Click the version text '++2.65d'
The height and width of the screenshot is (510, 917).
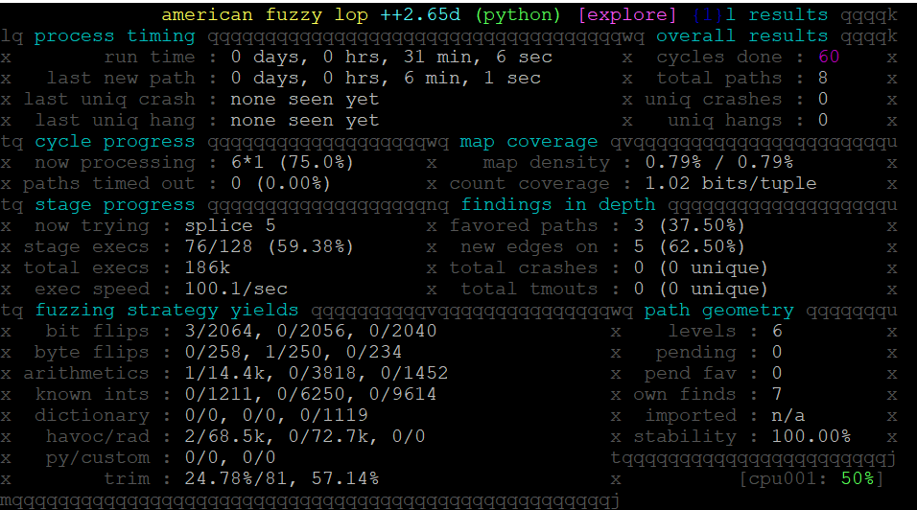(x=420, y=14)
